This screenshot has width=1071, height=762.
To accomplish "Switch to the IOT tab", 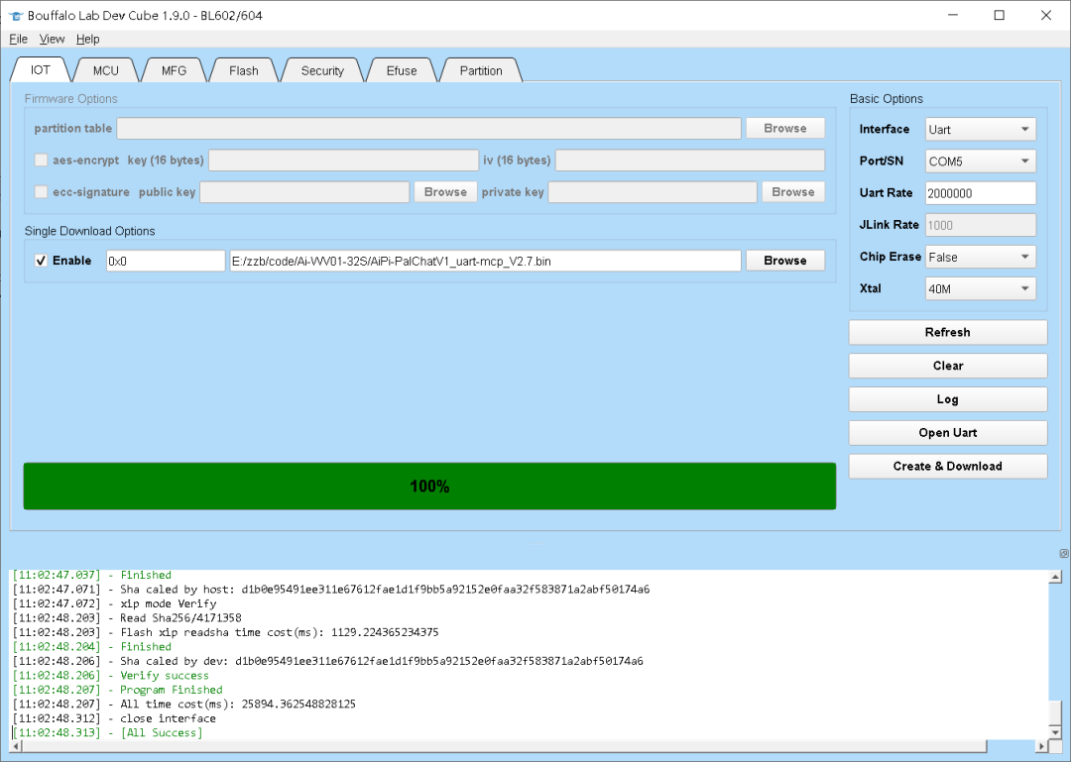I will [41, 70].
